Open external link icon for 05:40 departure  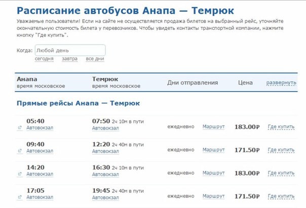click(20, 128)
